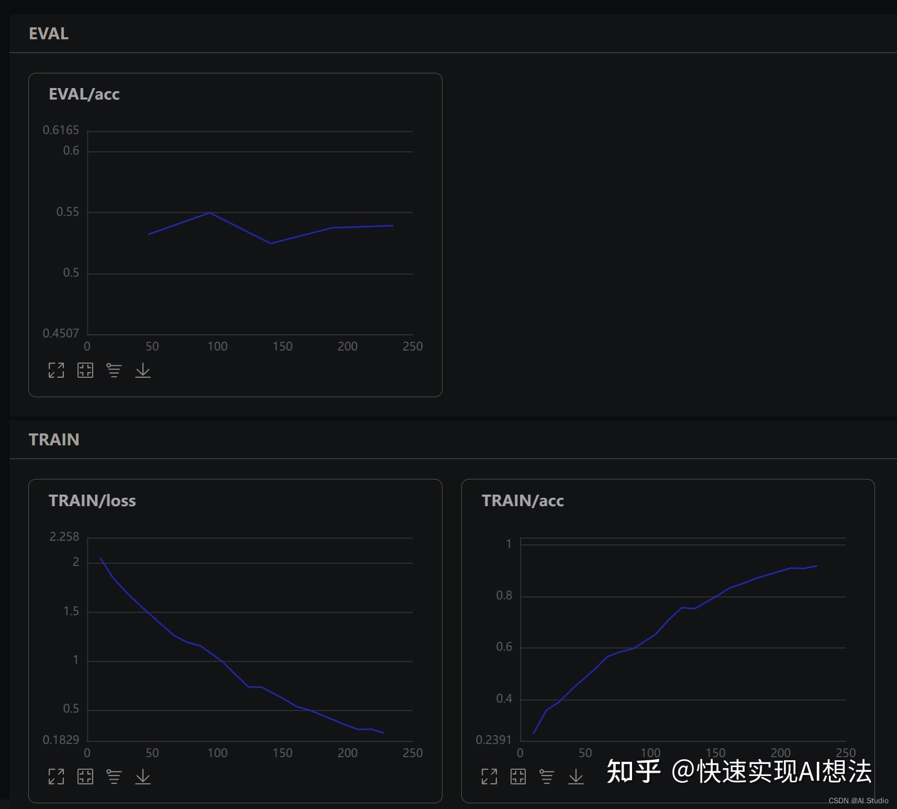Download the EVAL/acc chart image

pos(143,370)
